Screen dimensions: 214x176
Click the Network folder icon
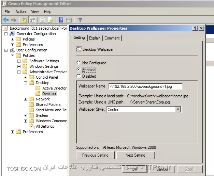[31, 99]
